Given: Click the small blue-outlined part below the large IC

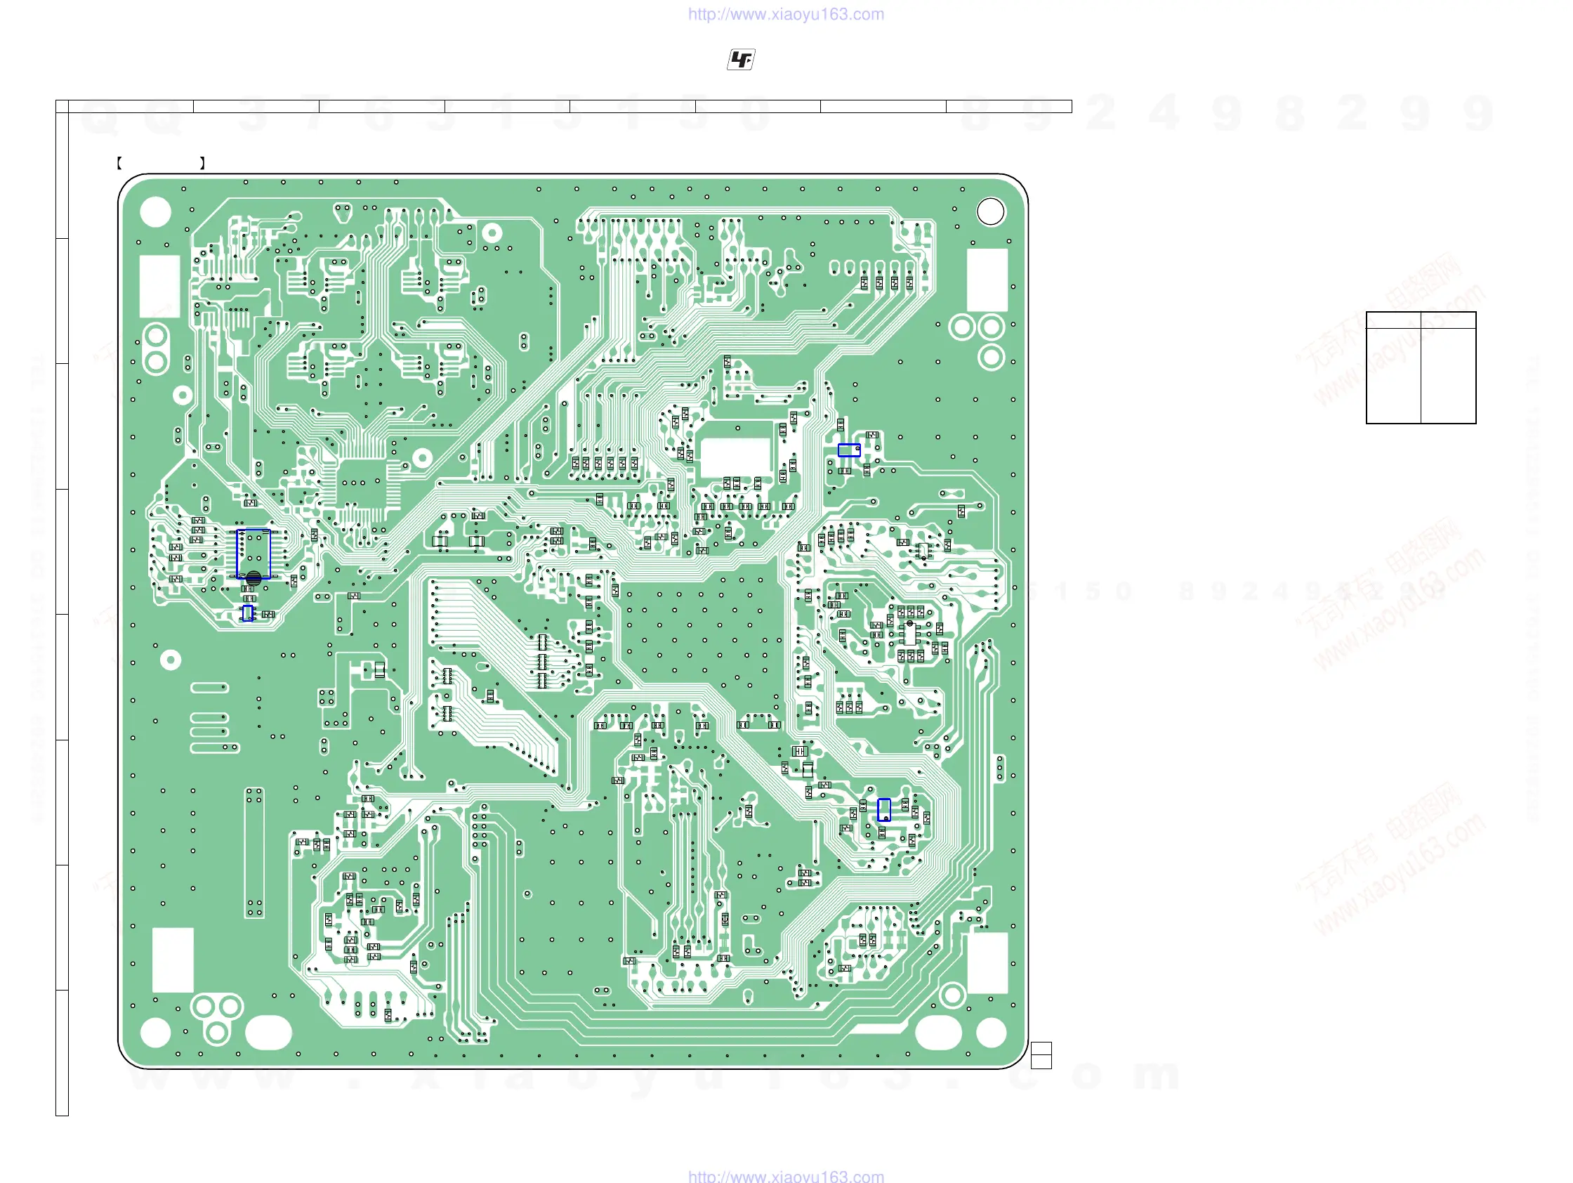Looking at the screenshot, I should tap(247, 613).
